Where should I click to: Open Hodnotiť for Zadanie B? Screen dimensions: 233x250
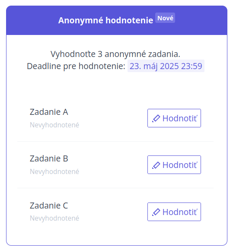pyautogui.click(x=174, y=165)
